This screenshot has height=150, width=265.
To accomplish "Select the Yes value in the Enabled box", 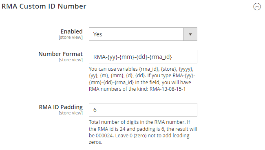I will [x=98, y=34].
